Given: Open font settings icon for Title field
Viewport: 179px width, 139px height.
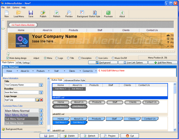Looking at the screenshot, I should 41,85.
